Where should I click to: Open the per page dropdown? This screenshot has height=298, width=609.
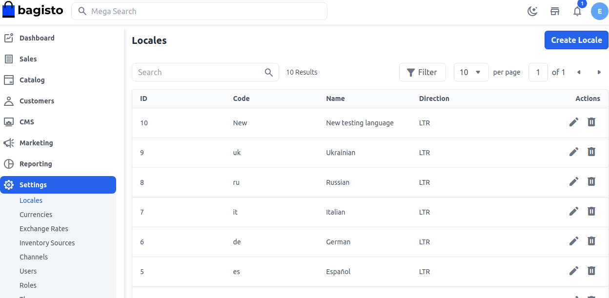click(x=471, y=72)
